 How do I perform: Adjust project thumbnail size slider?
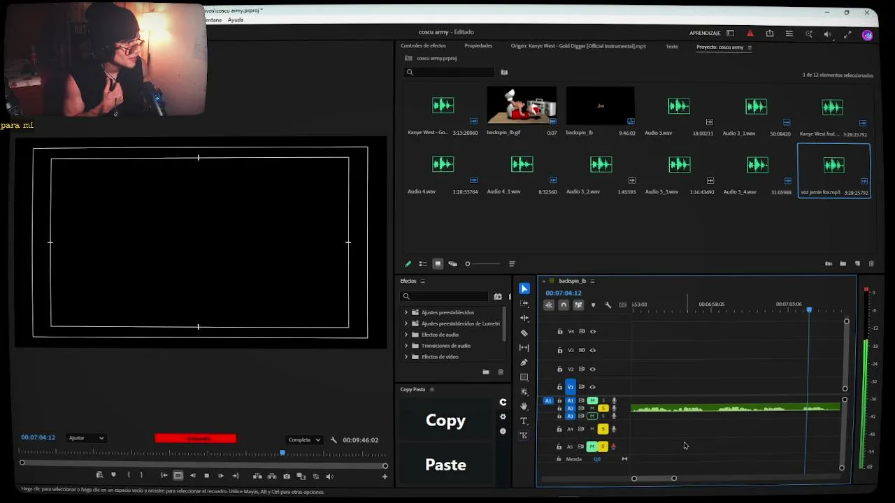(x=482, y=263)
